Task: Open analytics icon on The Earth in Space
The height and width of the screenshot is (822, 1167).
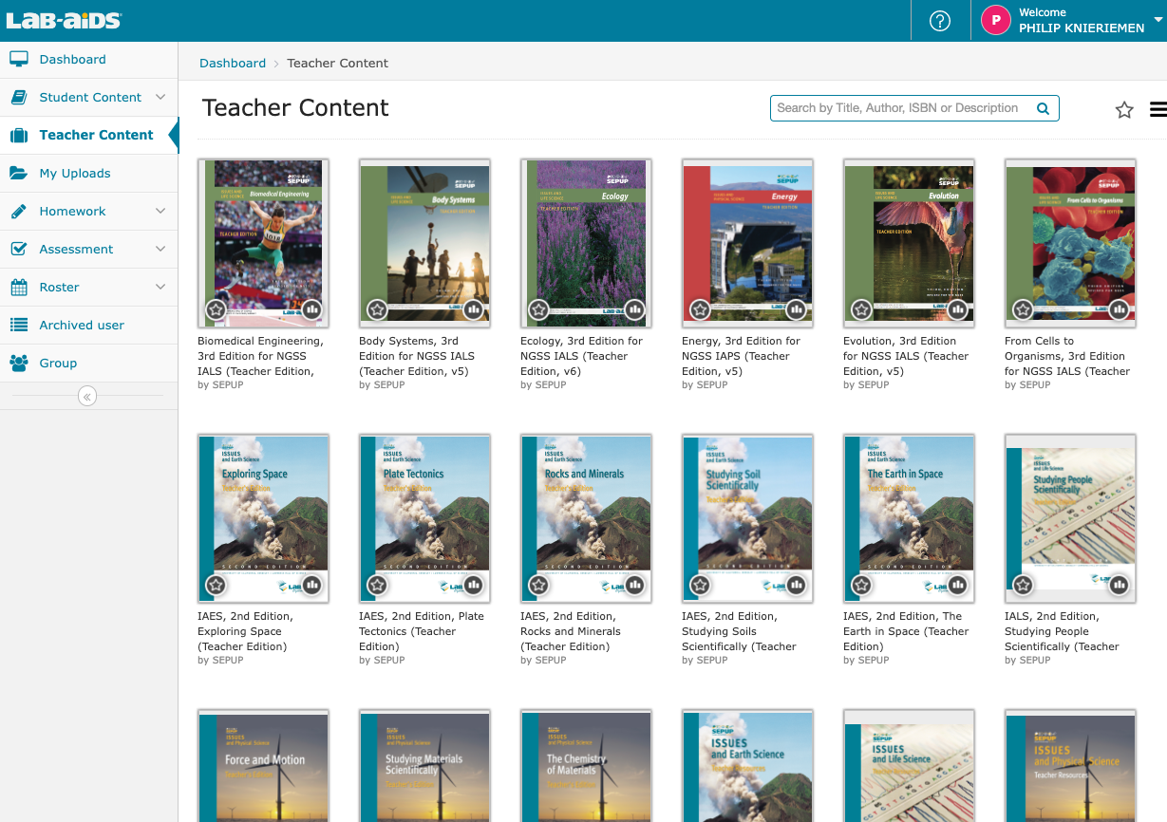Action: (957, 585)
